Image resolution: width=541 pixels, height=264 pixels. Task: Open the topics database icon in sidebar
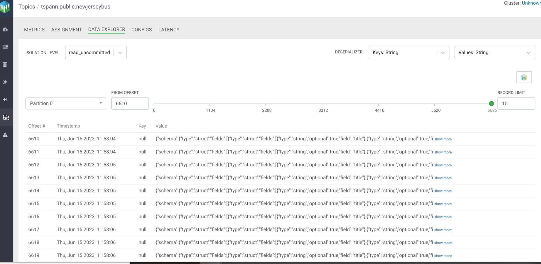pyautogui.click(x=5, y=65)
